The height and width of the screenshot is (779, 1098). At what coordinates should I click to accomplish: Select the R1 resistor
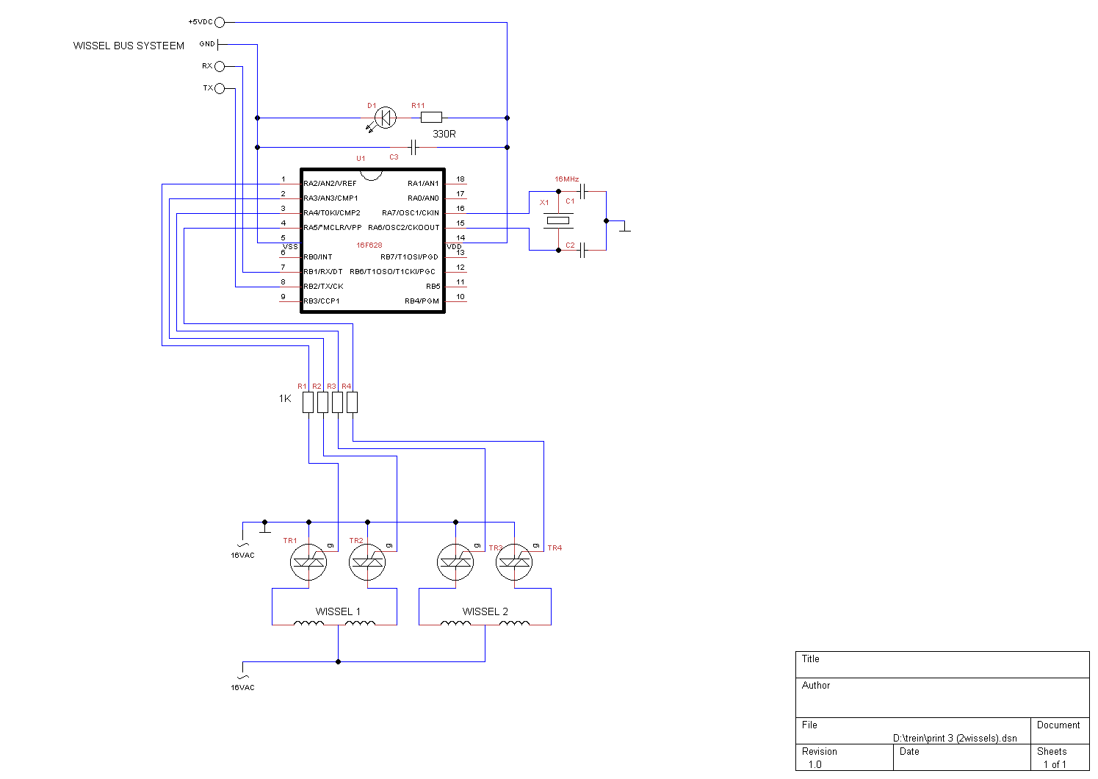click(x=308, y=402)
